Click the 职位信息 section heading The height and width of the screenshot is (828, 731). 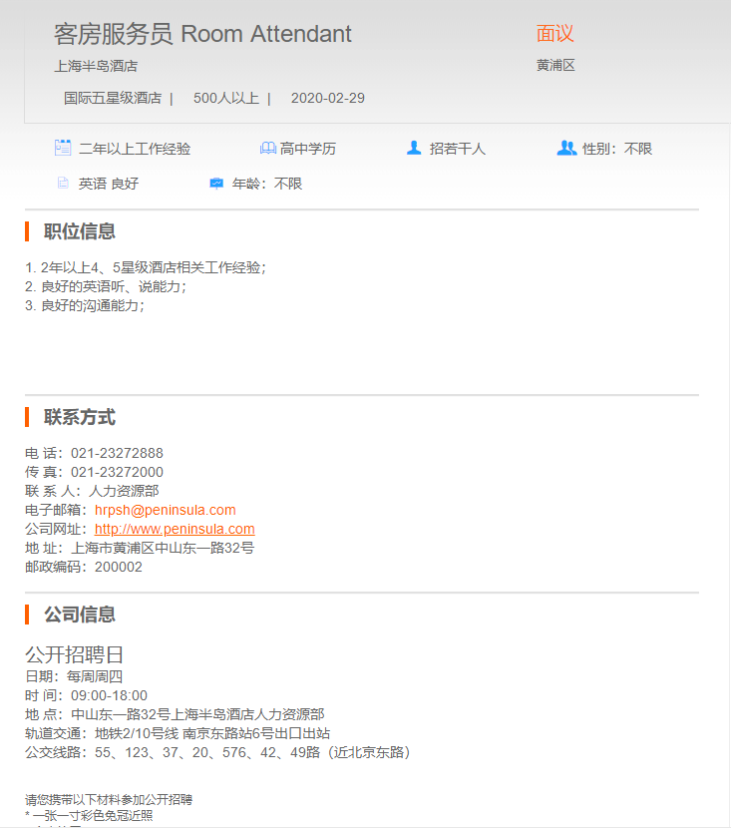coord(80,231)
